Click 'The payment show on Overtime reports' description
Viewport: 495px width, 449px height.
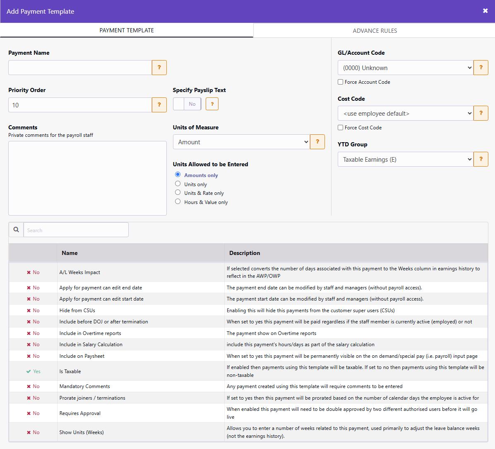pyautogui.click(x=272, y=333)
